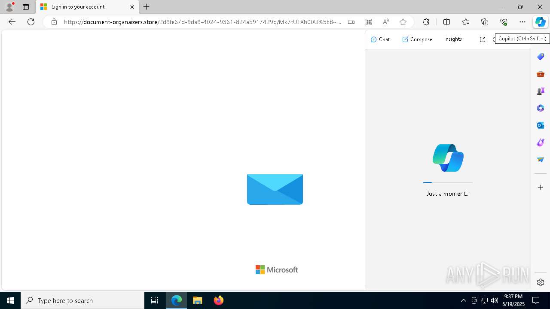Open the network status tray icon
This screenshot has width=550, height=309.
coord(484,300)
